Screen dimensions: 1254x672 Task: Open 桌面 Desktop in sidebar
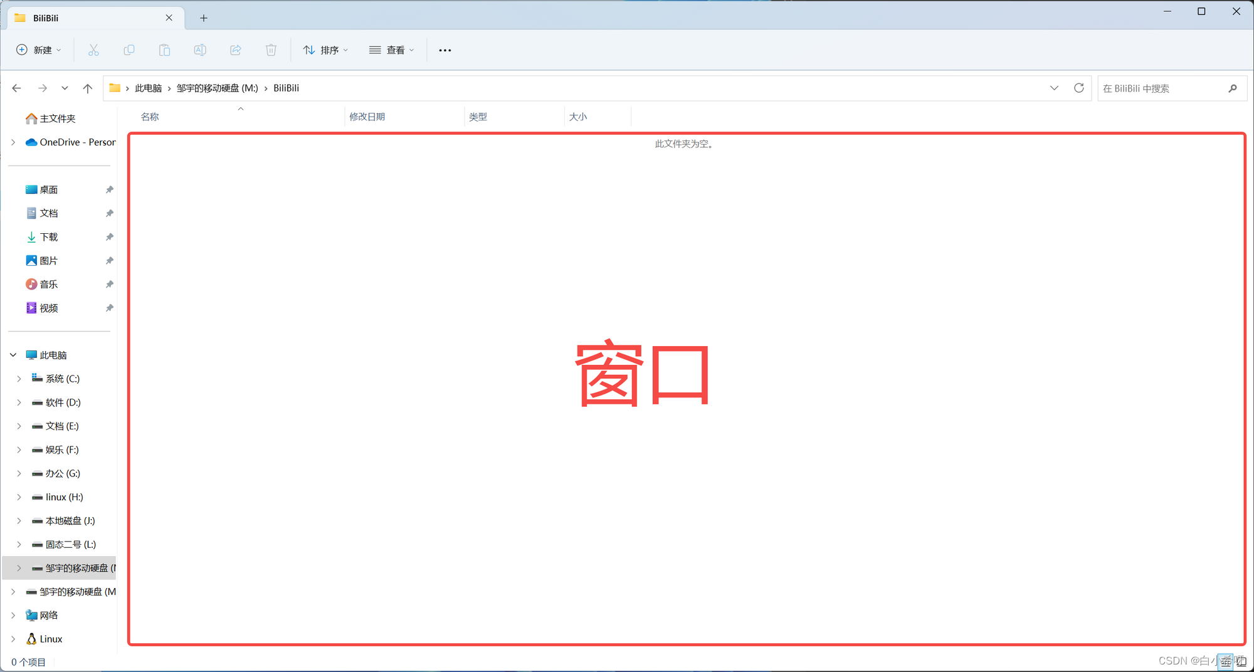click(42, 189)
